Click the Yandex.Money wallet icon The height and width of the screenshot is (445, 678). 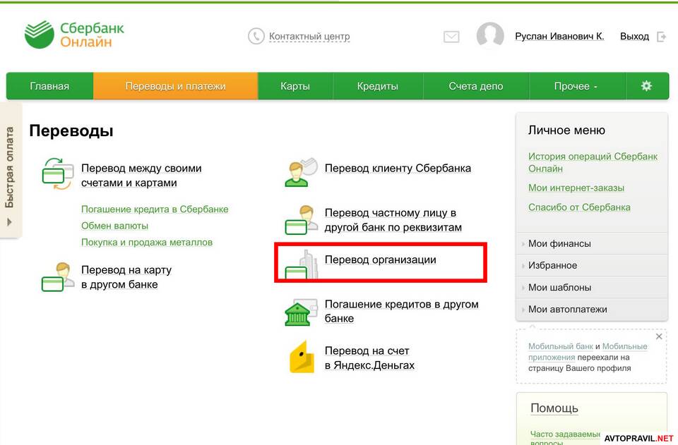pos(302,358)
